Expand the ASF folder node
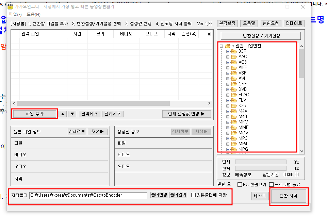327x216 pixels. point(228,73)
